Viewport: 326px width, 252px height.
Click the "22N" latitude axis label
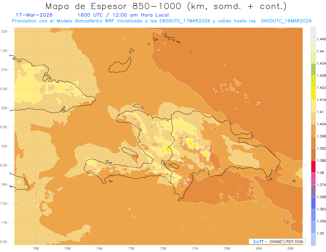coord(5,31)
